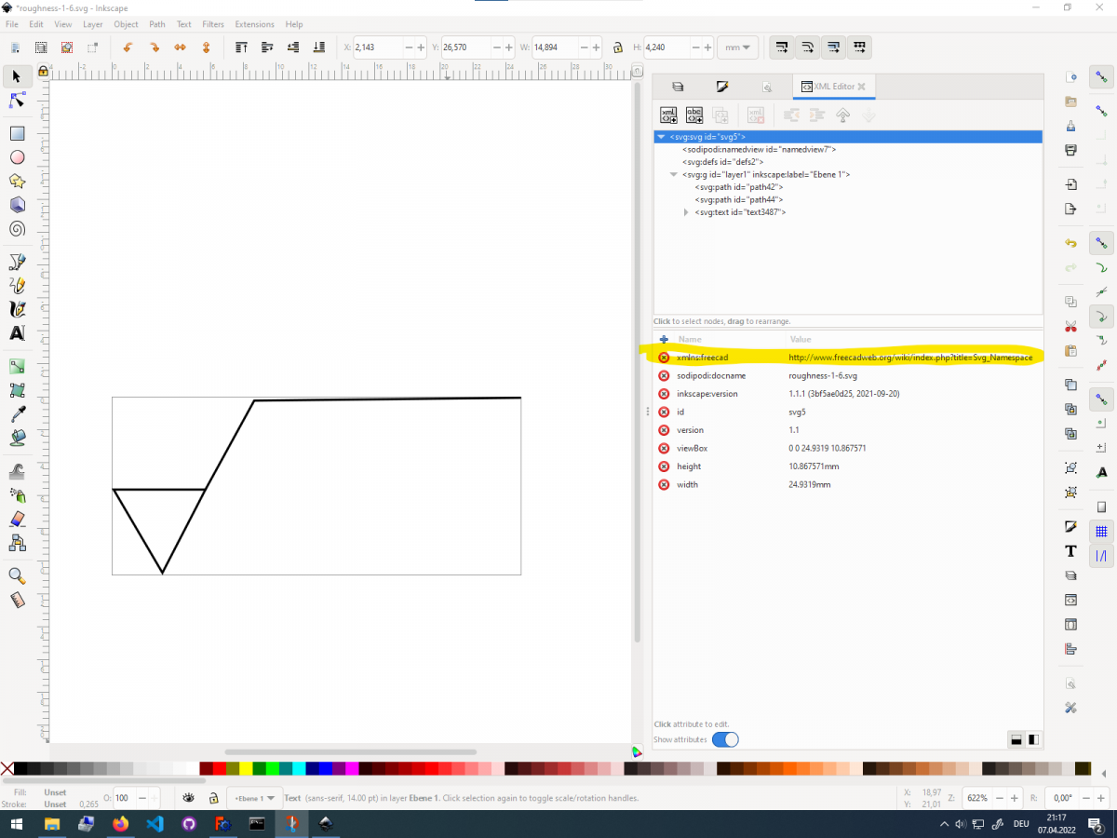
Task: Open the Ebene 1 layer selector
Action: pos(253,798)
